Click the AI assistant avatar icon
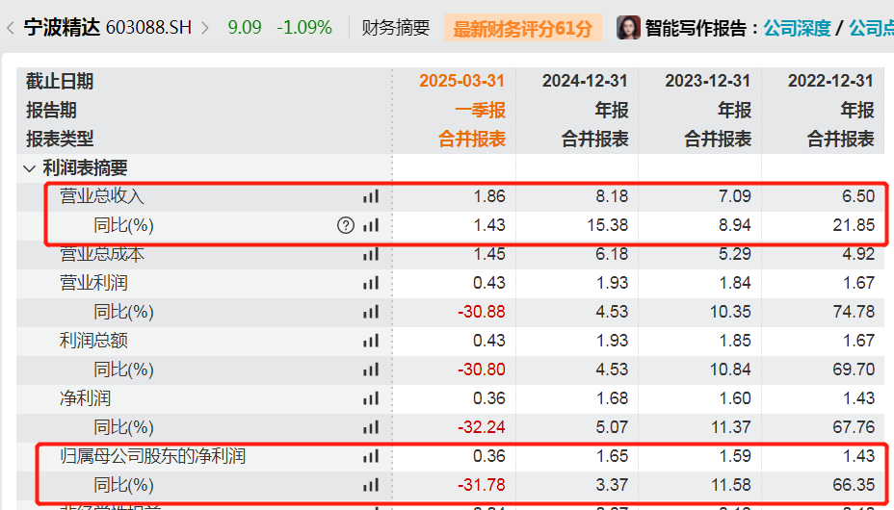The height and width of the screenshot is (510, 894). 628,27
